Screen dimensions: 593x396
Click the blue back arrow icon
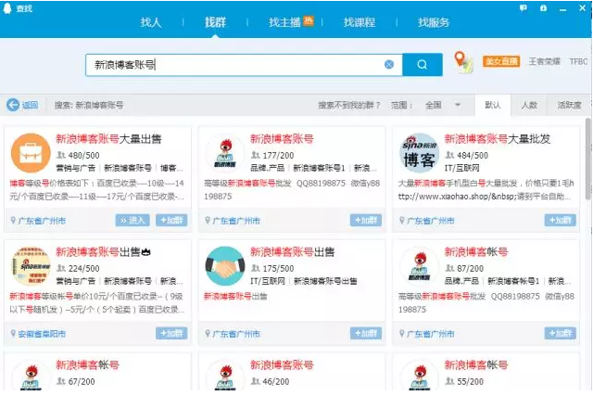(13, 105)
